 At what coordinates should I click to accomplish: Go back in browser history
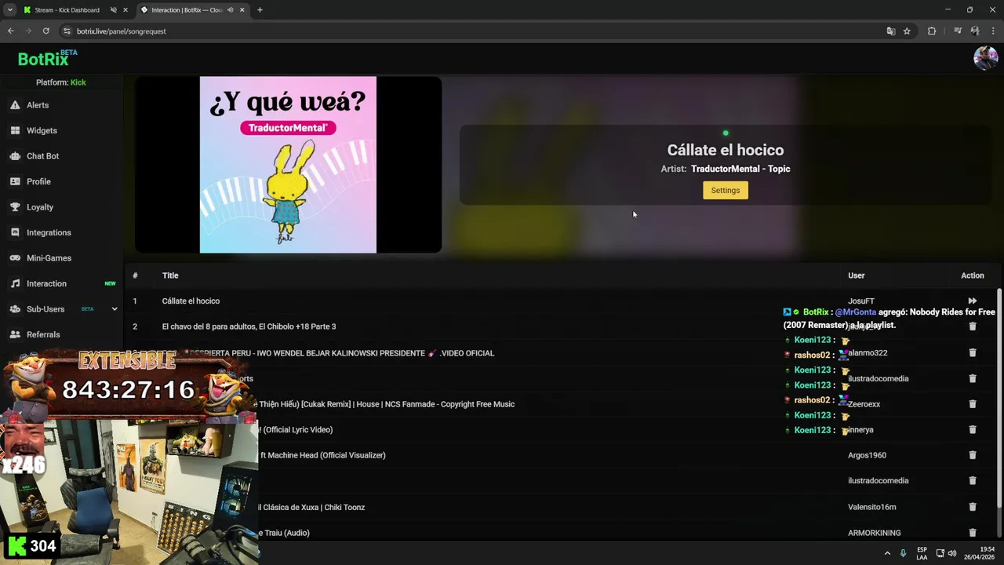(11, 31)
